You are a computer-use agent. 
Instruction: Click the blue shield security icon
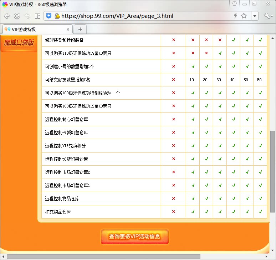(x=49, y=16)
